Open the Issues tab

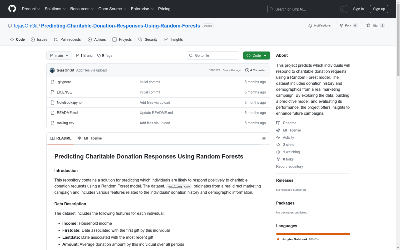39,39
